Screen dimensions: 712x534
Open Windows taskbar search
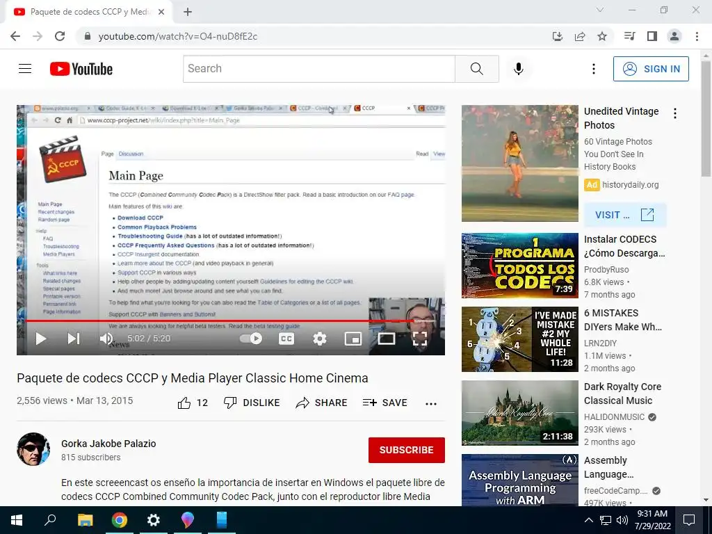pyautogui.click(x=50, y=520)
